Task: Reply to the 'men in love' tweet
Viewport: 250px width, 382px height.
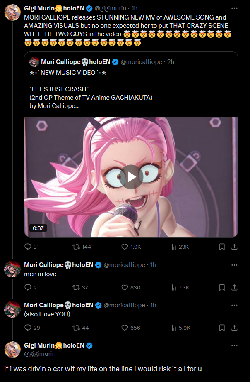Action: (28, 287)
